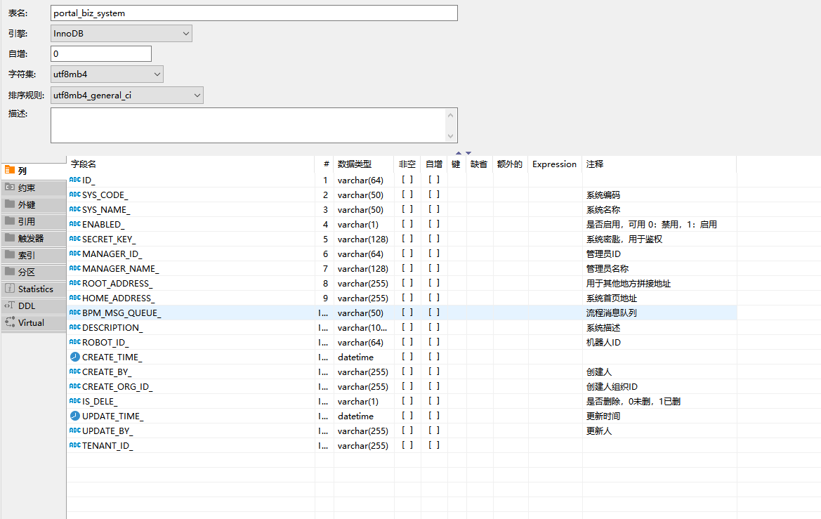Open the 字符集 utf8mb4 charset dropdown

[x=107, y=74]
